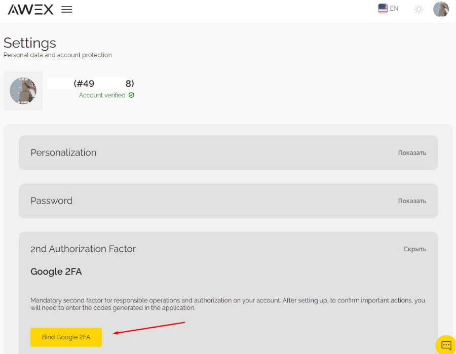Viewport: 456px width, 354px height.
Task: Open the yellow support chat bubble
Action: pyautogui.click(x=446, y=345)
